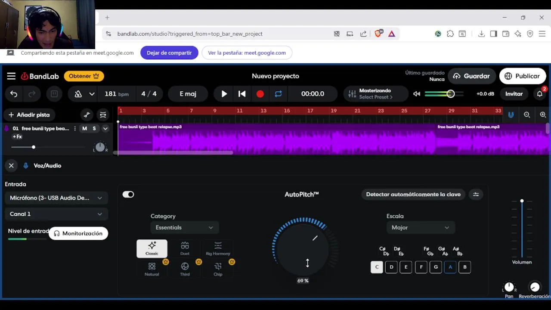Solo track 01 with the S button
Screen dimensions: 551x310
pyautogui.click(x=94, y=129)
